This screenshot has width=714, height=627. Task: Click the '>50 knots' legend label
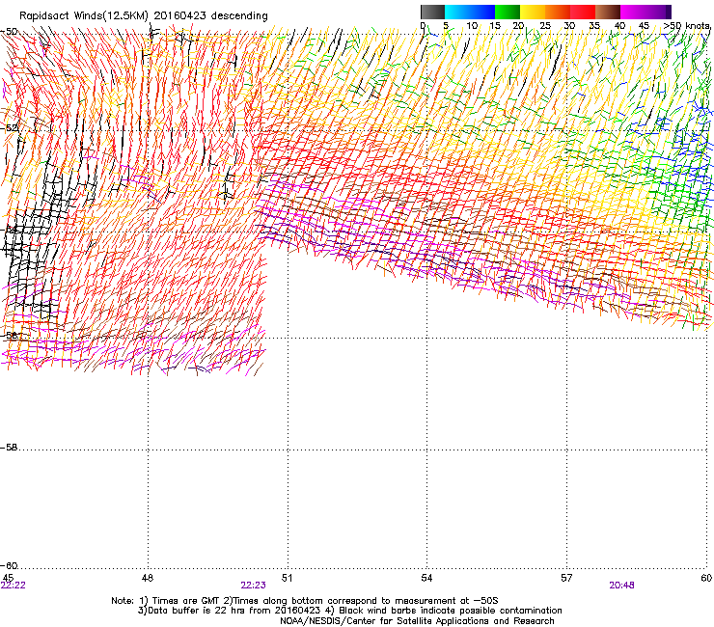pos(687,26)
